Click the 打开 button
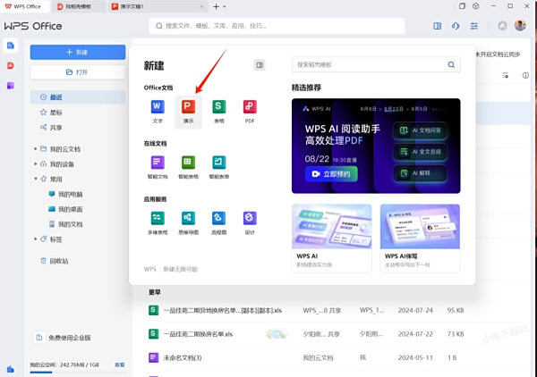537x377 pixels. [78, 72]
